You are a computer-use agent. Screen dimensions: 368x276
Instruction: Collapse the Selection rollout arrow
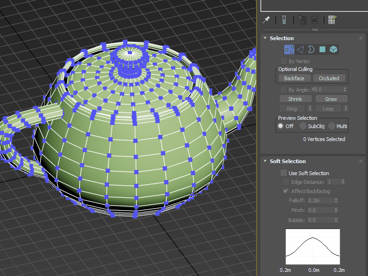[265, 38]
